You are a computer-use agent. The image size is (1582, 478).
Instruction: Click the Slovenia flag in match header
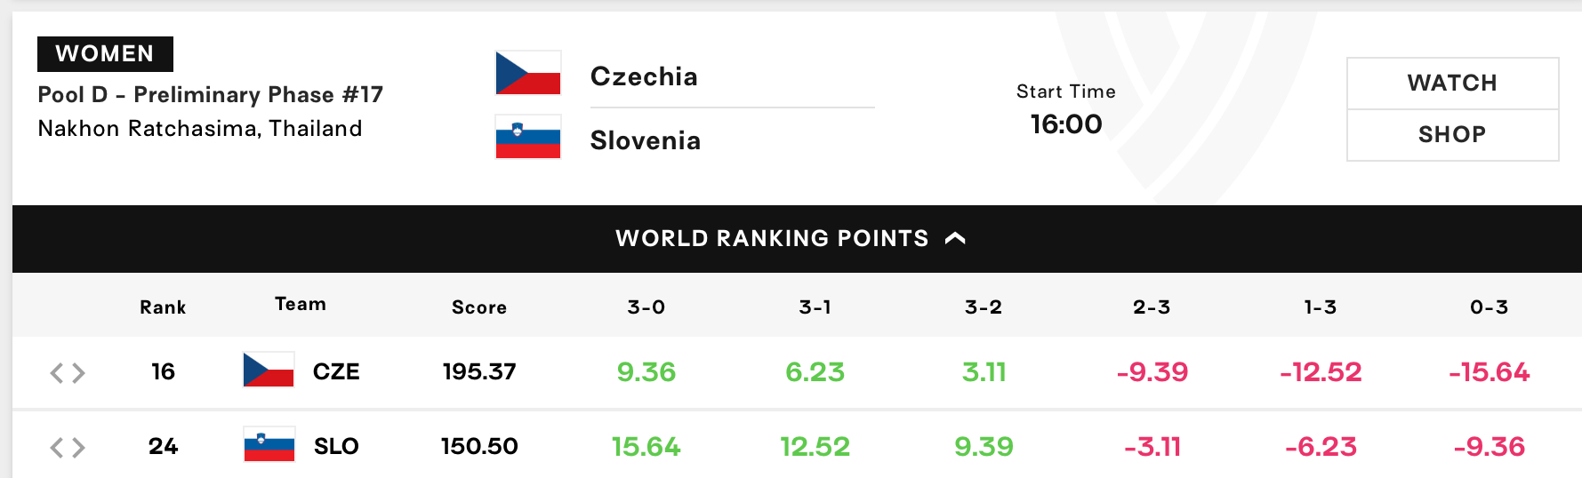528,137
